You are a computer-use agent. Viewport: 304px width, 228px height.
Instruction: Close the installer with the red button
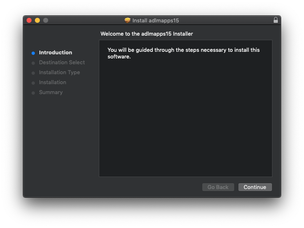pyautogui.click(x=29, y=20)
